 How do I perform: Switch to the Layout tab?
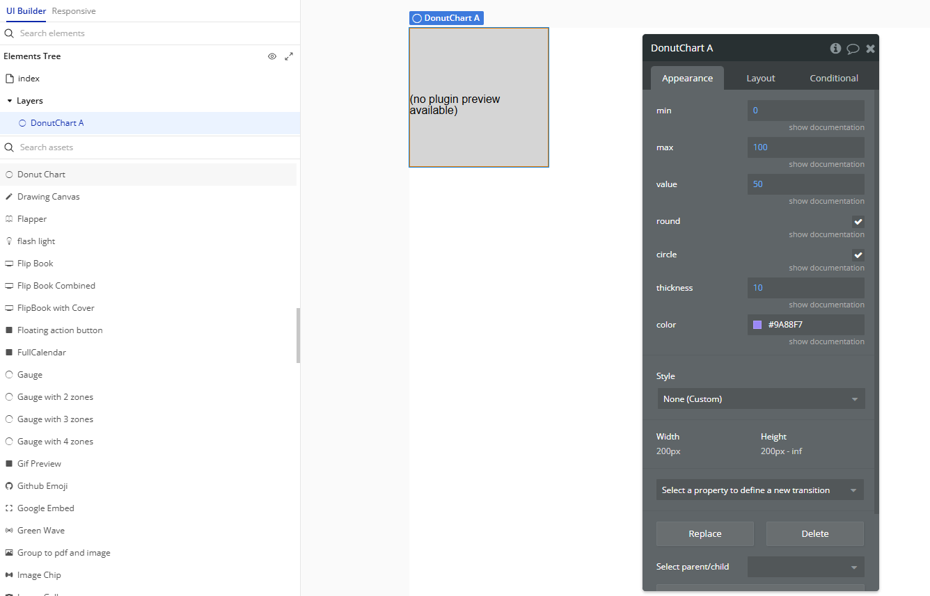(x=761, y=78)
